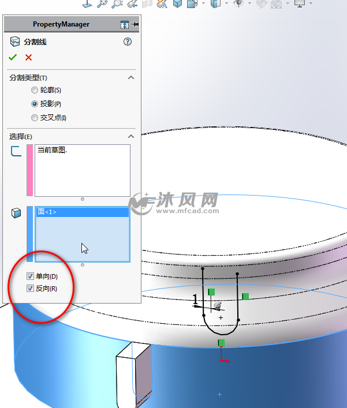Confirm split line with green checkmark
Screen dimensions: 347x408
(x=13, y=57)
